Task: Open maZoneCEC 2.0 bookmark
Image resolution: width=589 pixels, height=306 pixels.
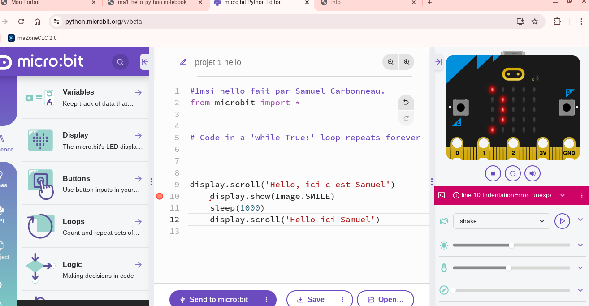Action: pyautogui.click(x=32, y=38)
